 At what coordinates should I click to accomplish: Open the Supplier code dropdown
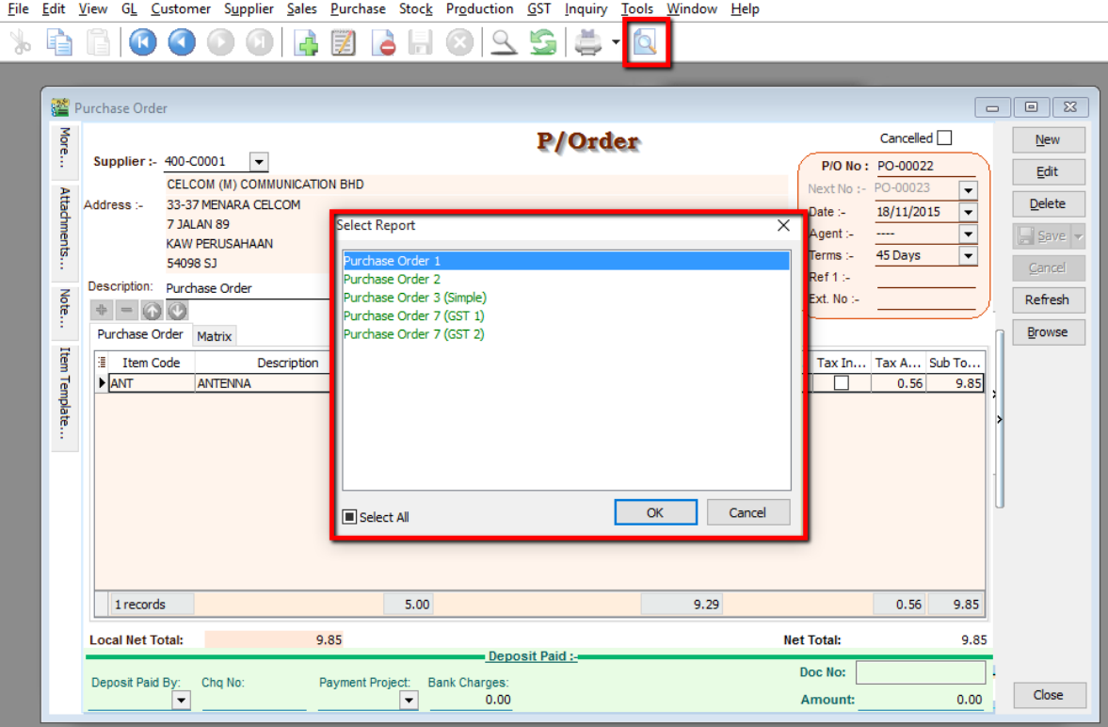click(x=259, y=162)
